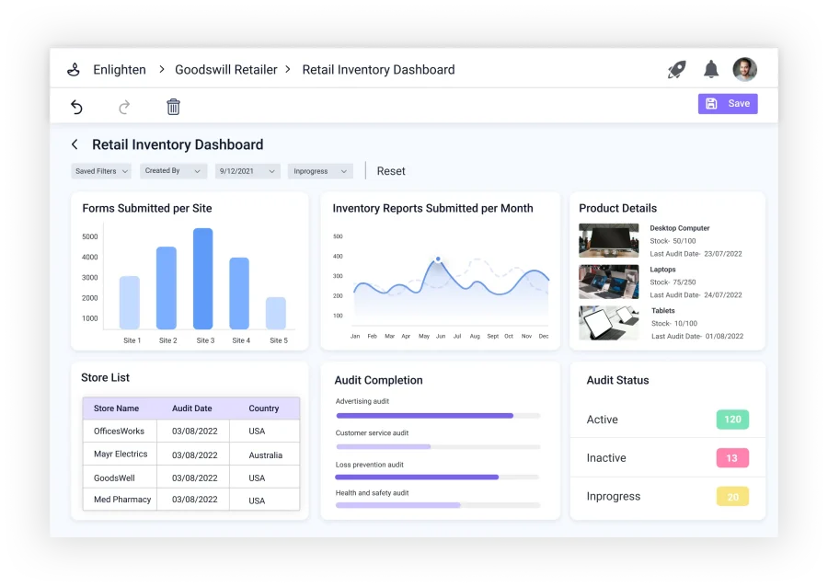Screen dimensions: 828x587
Task: Go back using arrow beside dashboard title
Action: (x=75, y=144)
